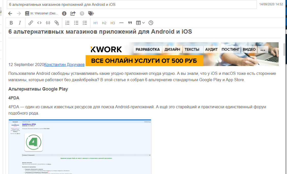Apply H3 heading style

113,23
